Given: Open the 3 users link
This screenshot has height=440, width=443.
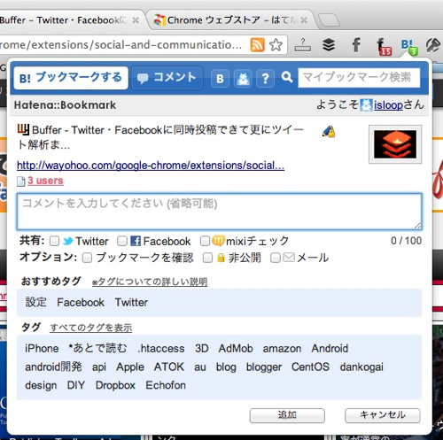Looking at the screenshot, I should point(45,181).
